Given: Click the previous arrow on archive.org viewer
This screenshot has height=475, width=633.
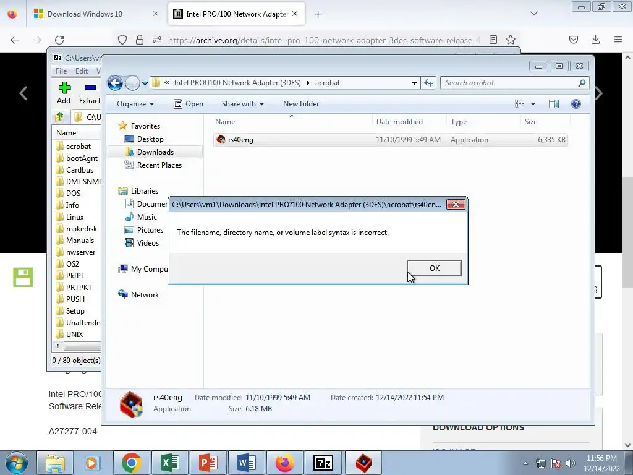Looking at the screenshot, I should point(23,93).
